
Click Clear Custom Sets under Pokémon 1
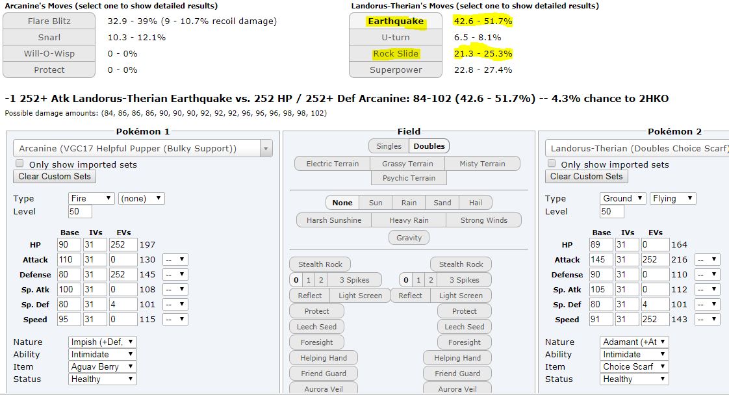point(55,176)
